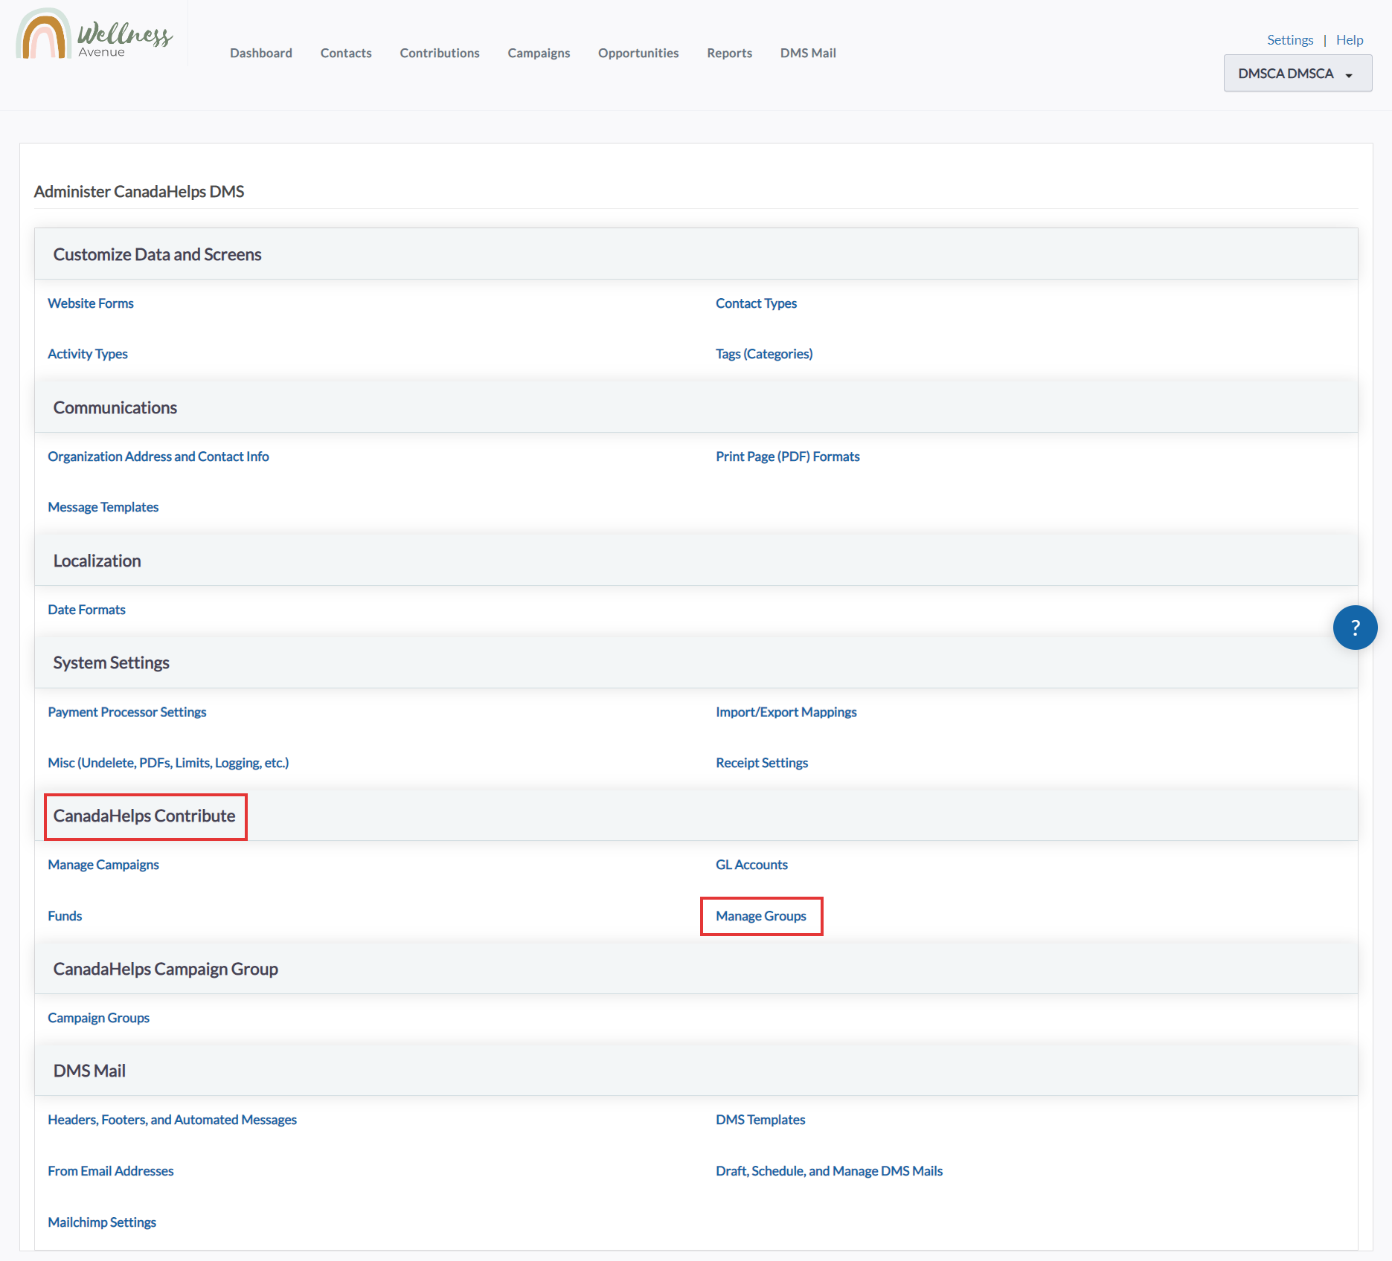Image resolution: width=1392 pixels, height=1261 pixels.
Task: Click the Localization section heading
Action: 97,561
